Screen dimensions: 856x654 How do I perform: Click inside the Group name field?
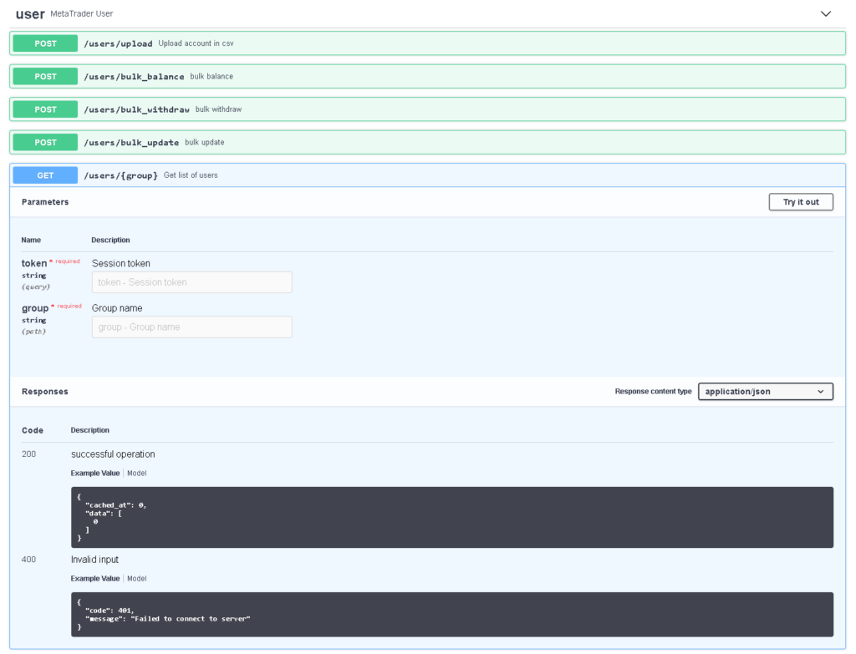(x=191, y=327)
